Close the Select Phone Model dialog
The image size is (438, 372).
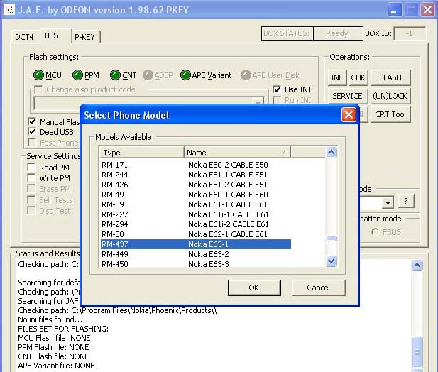(349, 114)
